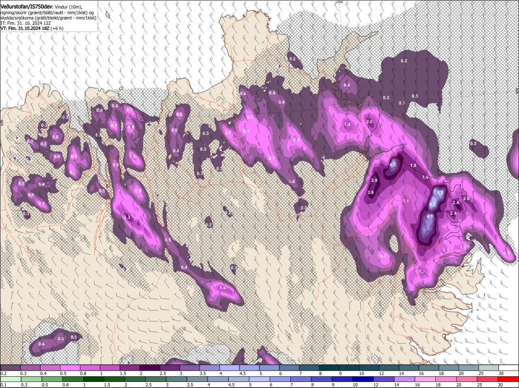Click the 3.5 label in the upper legend row

click(x=203, y=373)
